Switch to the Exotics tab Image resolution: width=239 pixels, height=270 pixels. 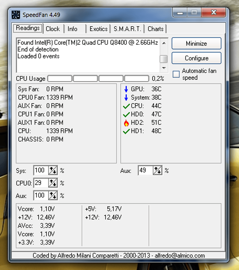click(98, 29)
